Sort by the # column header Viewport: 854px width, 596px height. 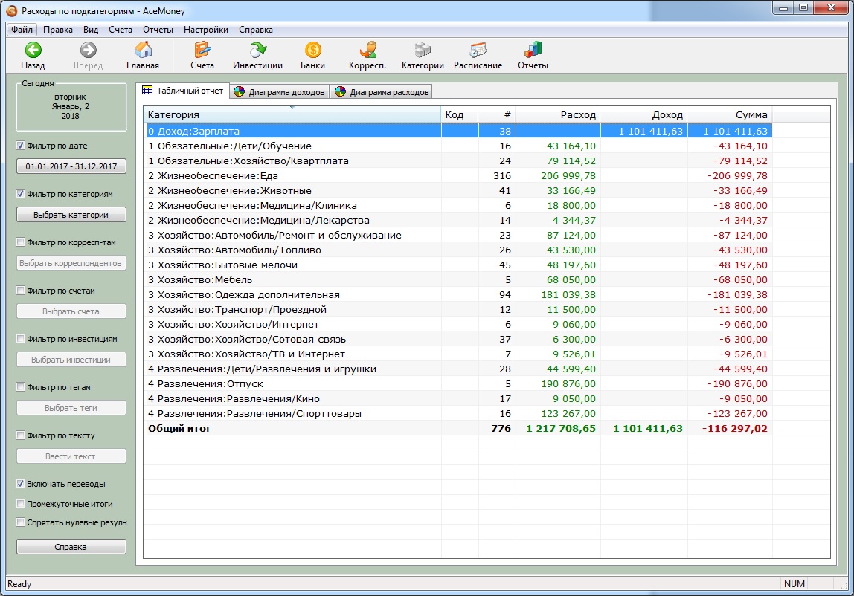click(497, 115)
